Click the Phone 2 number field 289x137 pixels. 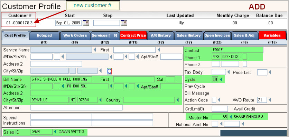tap(230, 64)
